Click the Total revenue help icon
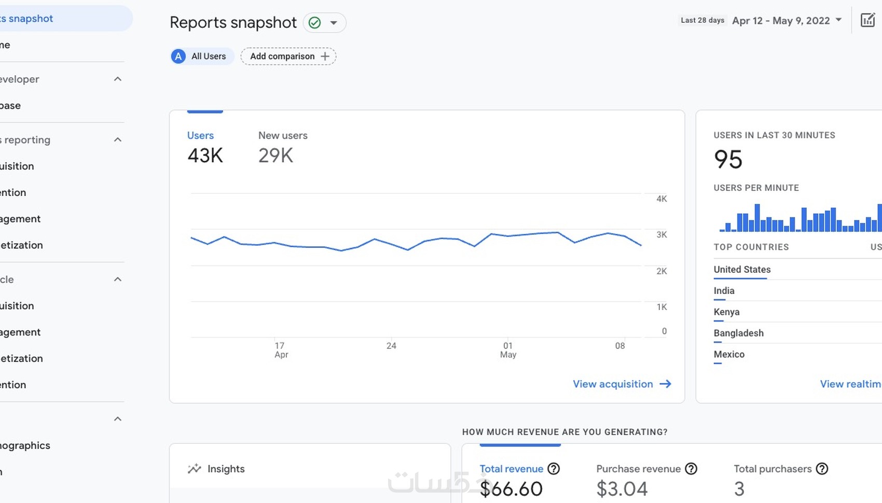 tap(554, 469)
